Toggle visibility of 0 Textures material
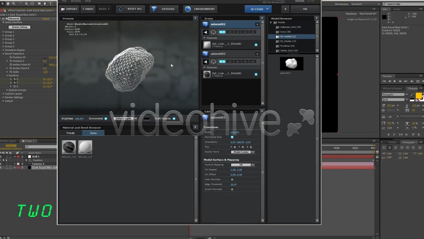The width and height of the screenshot is (424, 239). [256, 45]
